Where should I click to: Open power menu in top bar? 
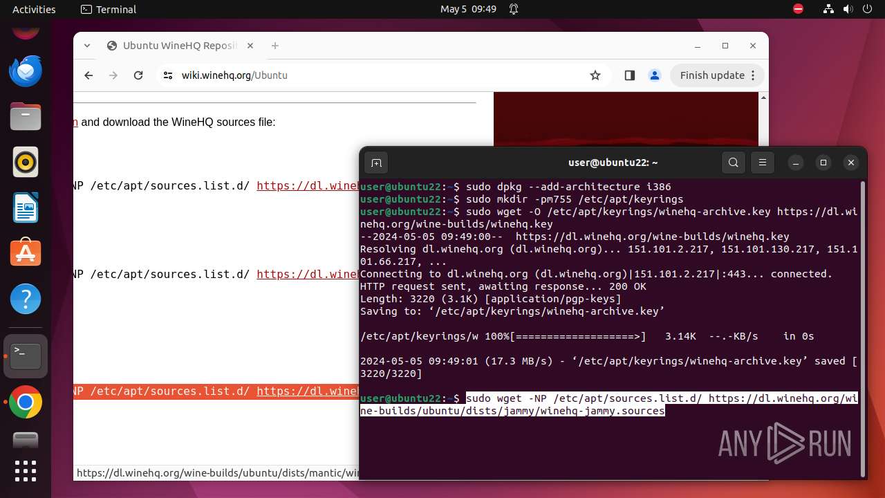(868, 9)
